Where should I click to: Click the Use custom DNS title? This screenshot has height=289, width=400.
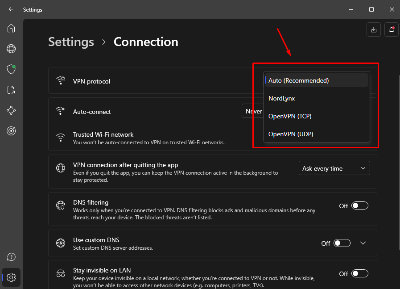(96, 240)
